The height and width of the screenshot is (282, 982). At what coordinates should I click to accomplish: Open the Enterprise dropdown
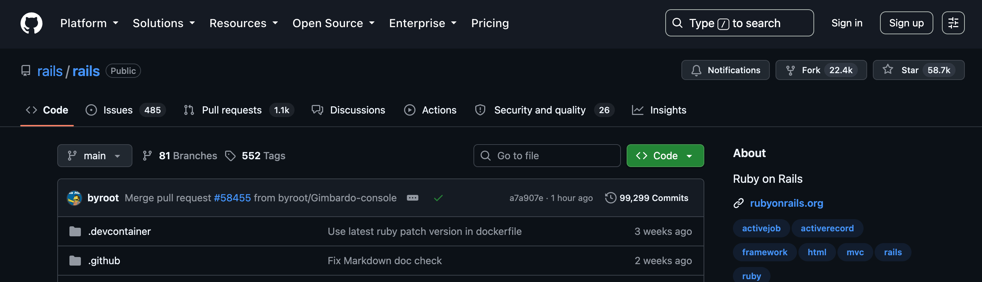[423, 23]
